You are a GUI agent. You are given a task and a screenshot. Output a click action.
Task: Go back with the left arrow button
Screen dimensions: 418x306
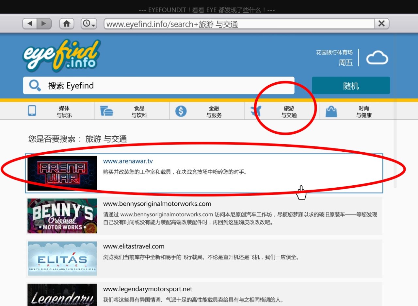click(30, 24)
